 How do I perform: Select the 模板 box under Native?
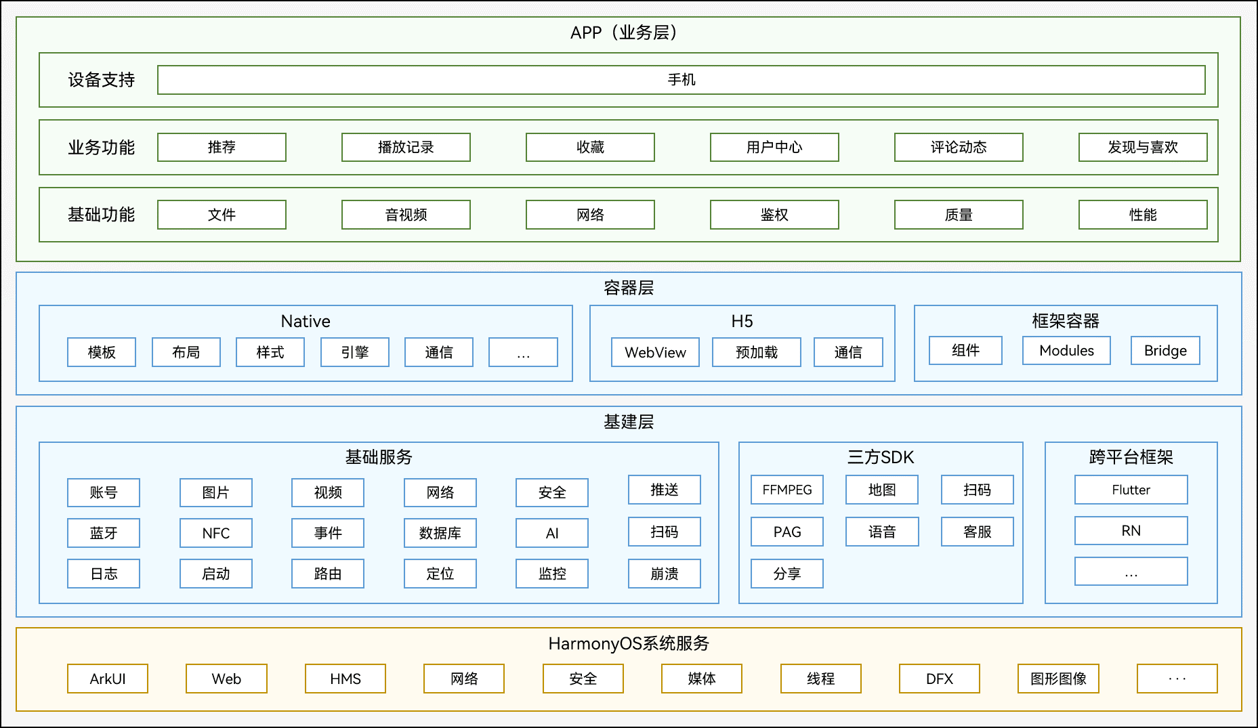click(102, 352)
